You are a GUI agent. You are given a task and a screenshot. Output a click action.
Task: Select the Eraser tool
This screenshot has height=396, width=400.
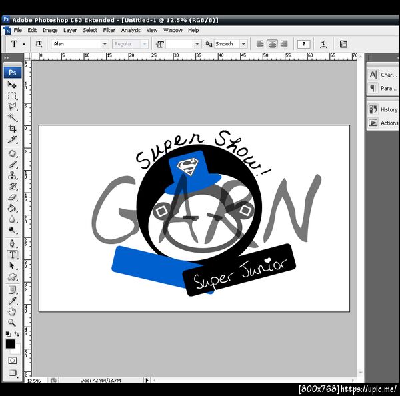(x=12, y=197)
